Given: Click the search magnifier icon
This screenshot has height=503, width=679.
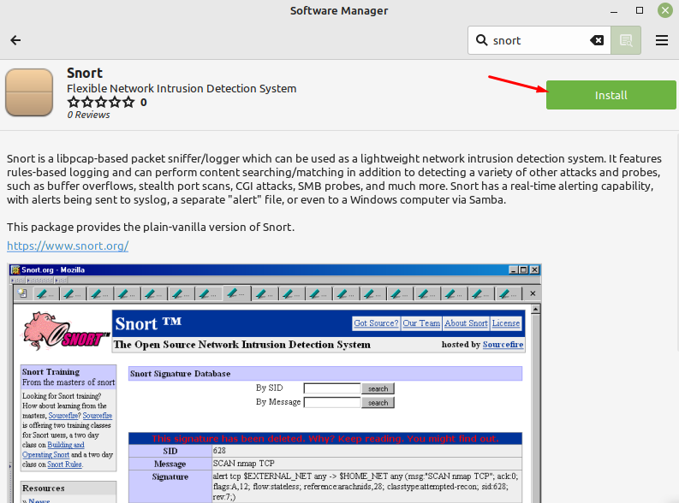Looking at the screenshot, I should click(481, 40).
